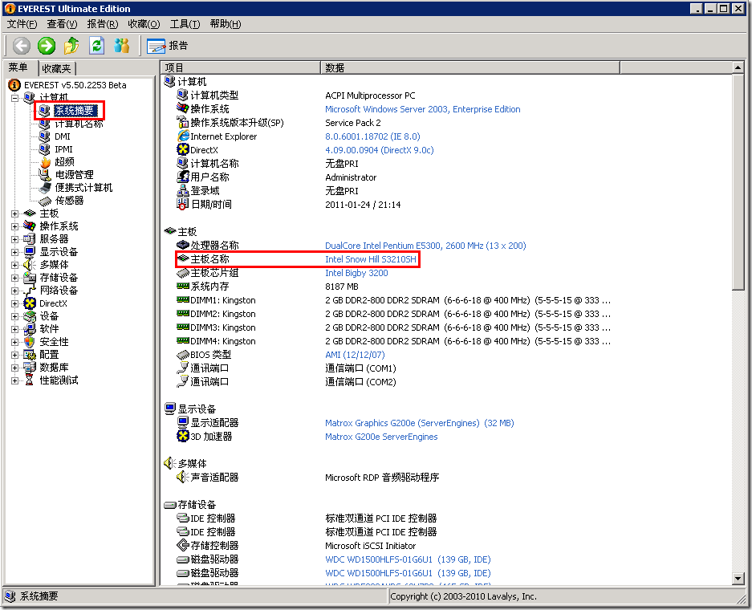Open the 查看(V) menu
Viewport: 752px width, 610px height.
pyautogui.click(x=62, y=24)
